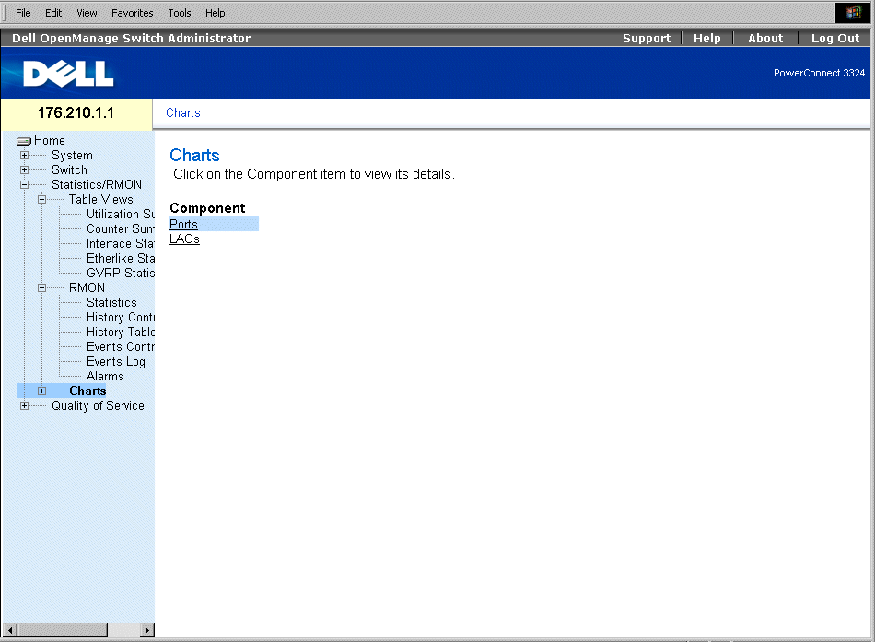The height and width of the screenshot is (642, 875).
Task: Select the highlighted Charts tree item
Action: tap(87, 391)
